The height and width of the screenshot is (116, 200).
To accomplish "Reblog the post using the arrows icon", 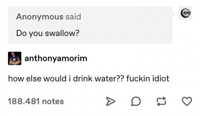I will (x=161, y=101).
